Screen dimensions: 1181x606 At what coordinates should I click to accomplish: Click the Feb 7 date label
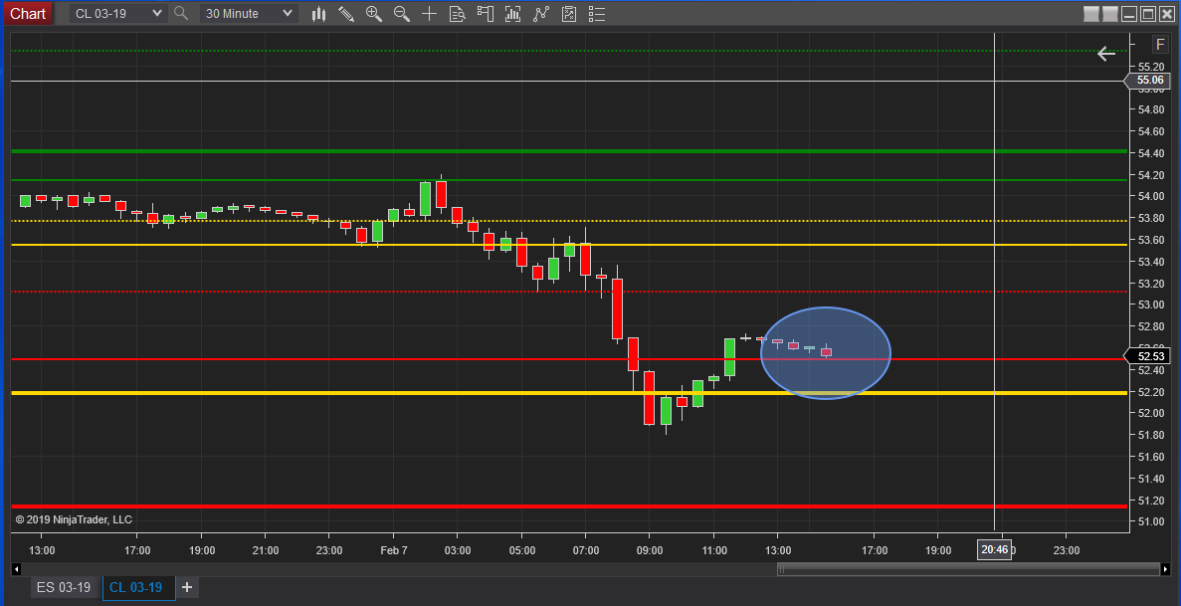(394, 550)
